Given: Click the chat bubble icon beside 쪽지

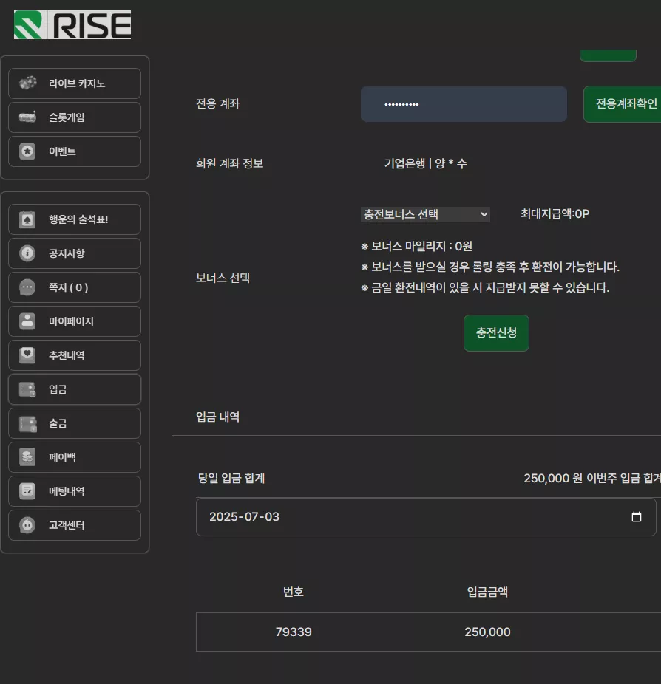Looking at the screenshot, I should point(27,287).
